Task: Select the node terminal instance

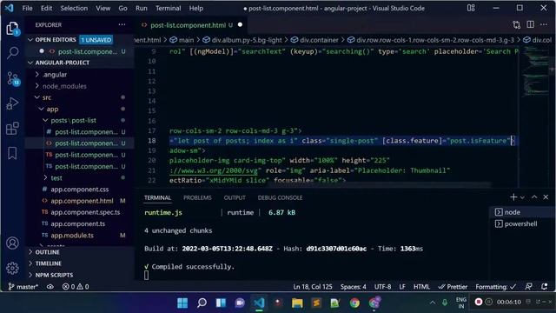Action: 520,212
